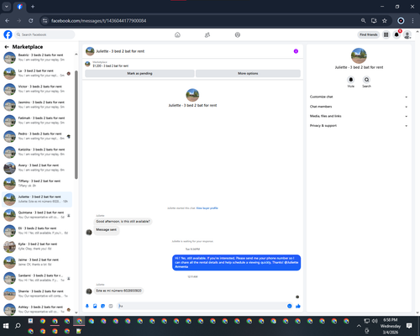Open Beatriz 3 beds 2 bats conversation
This screenshot has width=420, height=336.
tap(37, 57)
